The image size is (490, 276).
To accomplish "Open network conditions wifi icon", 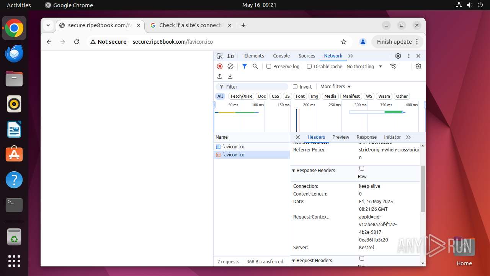I will click(393, 66).
